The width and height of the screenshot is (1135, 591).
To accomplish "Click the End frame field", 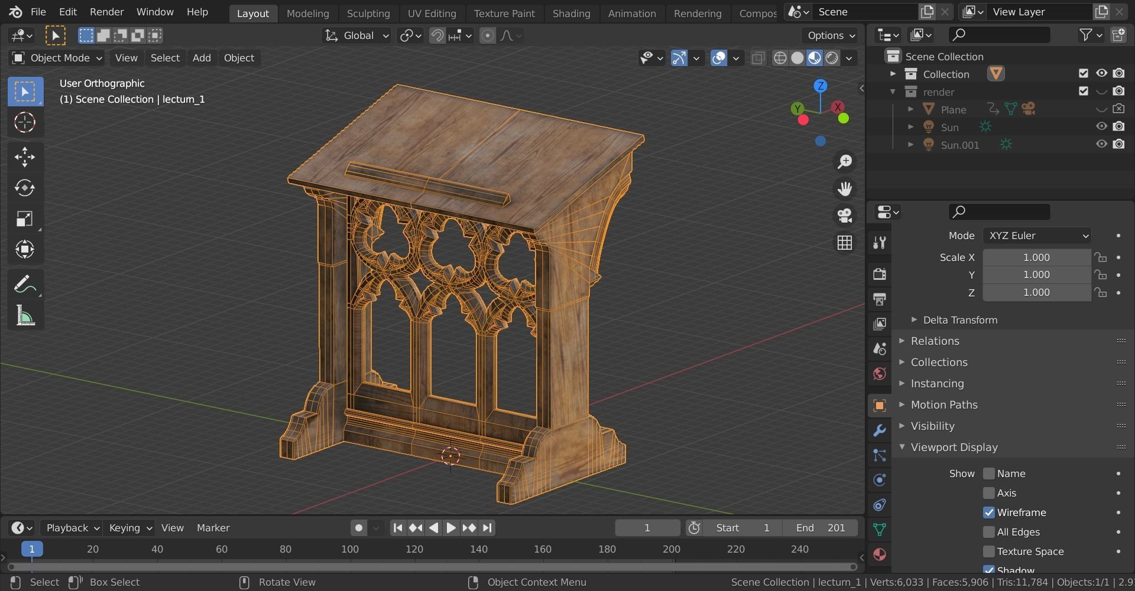I will click(821, 528).
